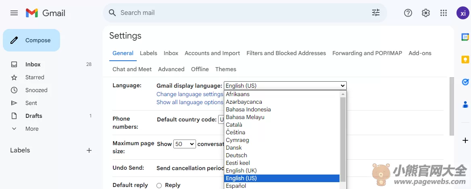471x189 pixels.
Task: Open Google Keep side panel icon
Action: (465, 59)
